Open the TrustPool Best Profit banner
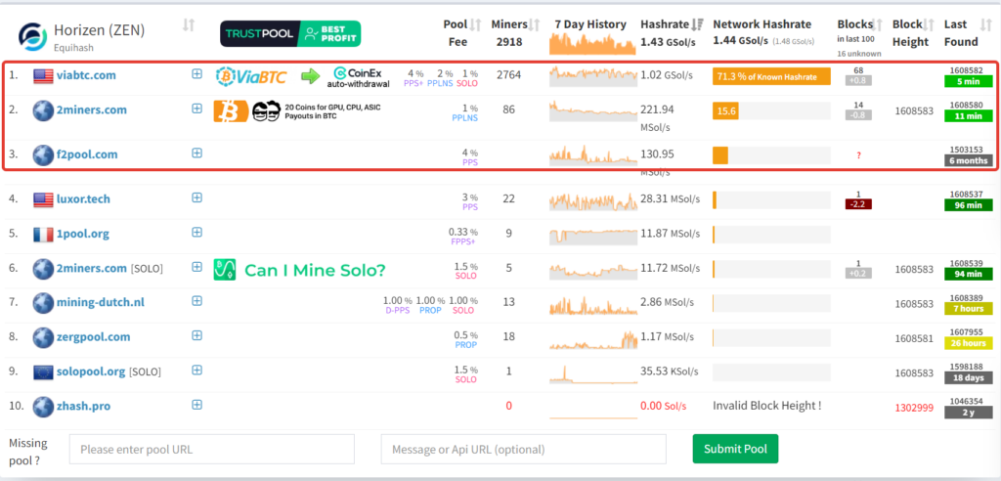The height and width of the screenshot is (481, 1001). point(290,34)
